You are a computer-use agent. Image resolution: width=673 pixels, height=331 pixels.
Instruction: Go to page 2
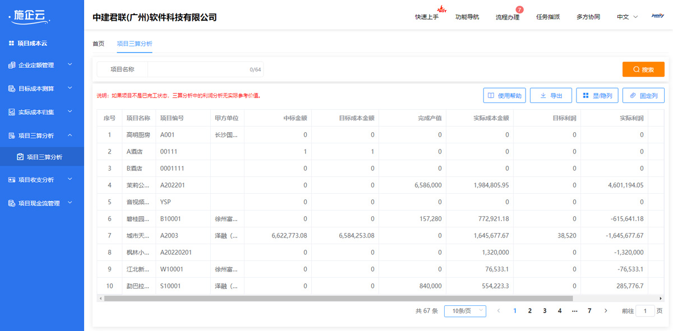(x=529, y=311)
